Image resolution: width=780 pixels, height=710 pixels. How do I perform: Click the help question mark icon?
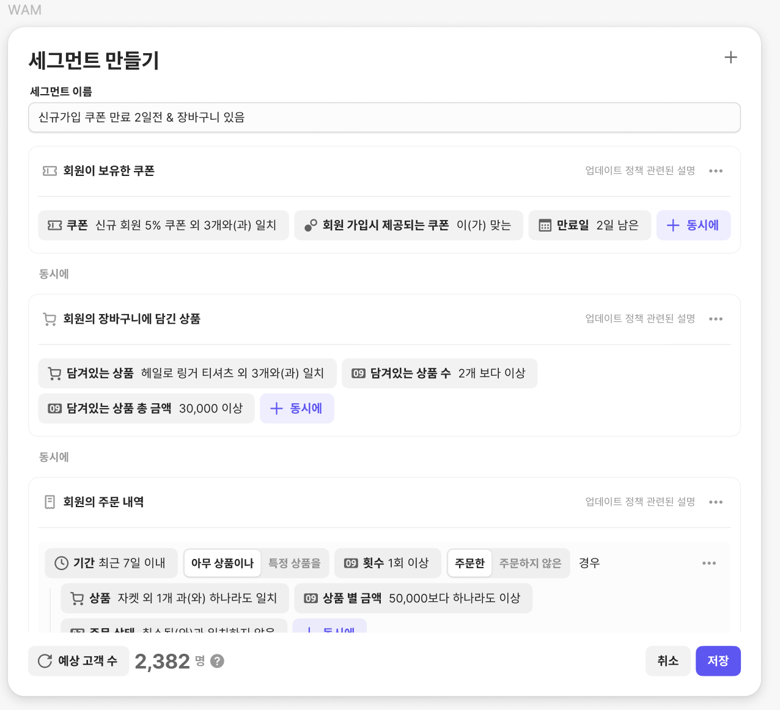click(217, 661)
